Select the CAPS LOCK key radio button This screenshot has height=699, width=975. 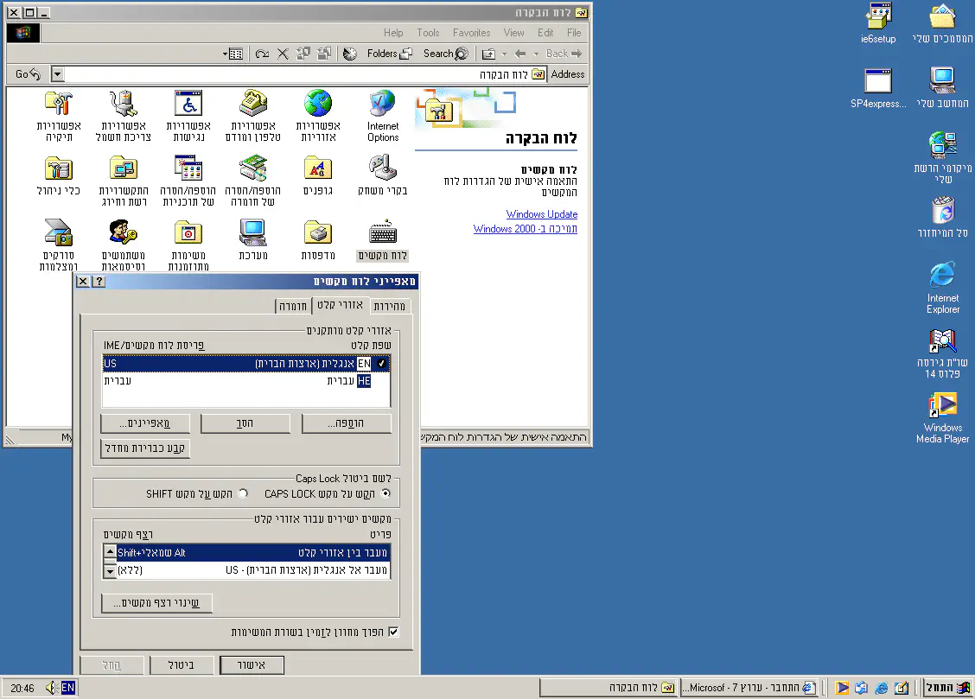[x=385, y=493]
